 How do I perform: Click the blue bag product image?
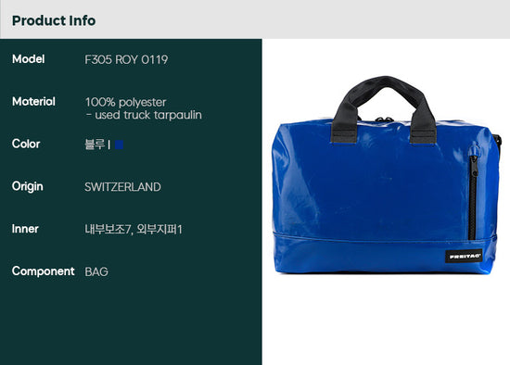tap(386, 175)
